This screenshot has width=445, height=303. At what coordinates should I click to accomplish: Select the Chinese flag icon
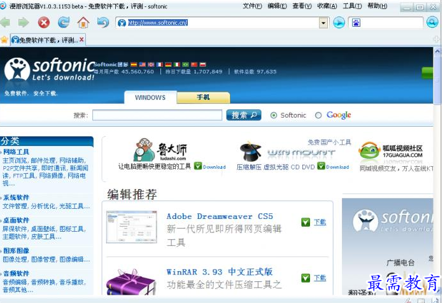pos(194,65)
